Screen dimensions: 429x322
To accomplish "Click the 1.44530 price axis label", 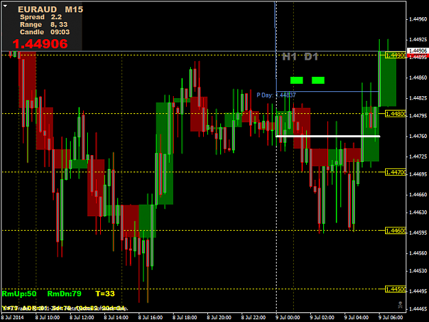I will click(418, 271).
